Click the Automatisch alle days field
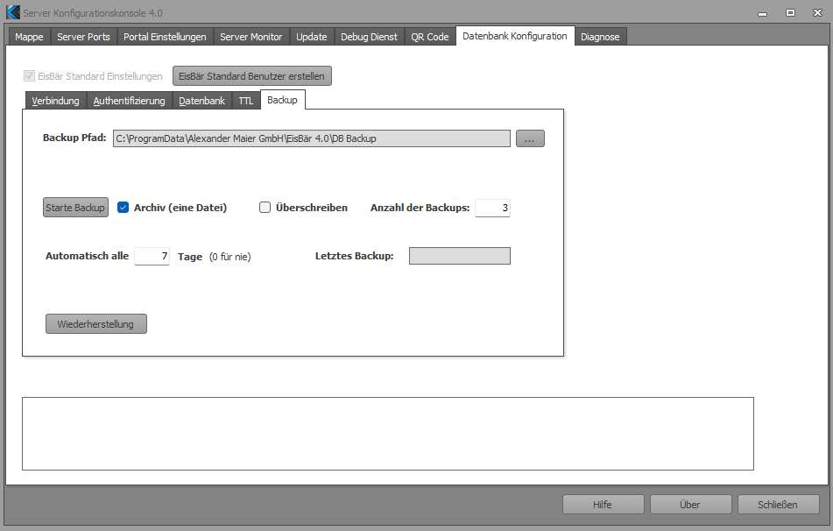This screenshot has height=531, width=833. coord(152,256)
